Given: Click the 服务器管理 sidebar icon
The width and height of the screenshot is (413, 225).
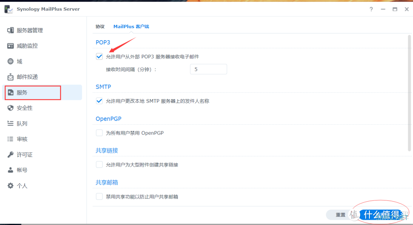Looking at the screenshot, I should [x=11, y=30].
